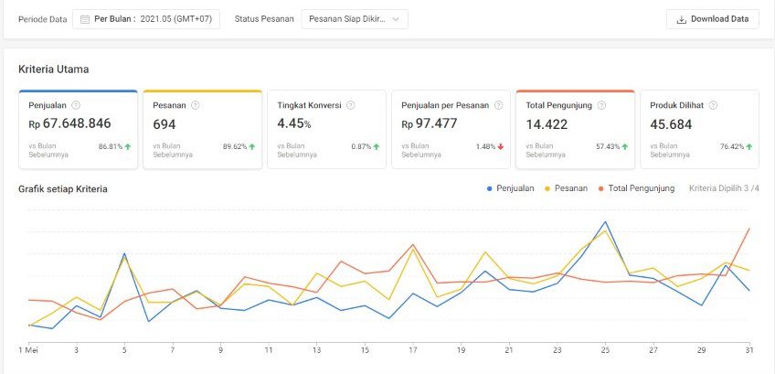Open the help icon next to Tingkat Konversi
The image size is (775, 374).
(350, 105)
